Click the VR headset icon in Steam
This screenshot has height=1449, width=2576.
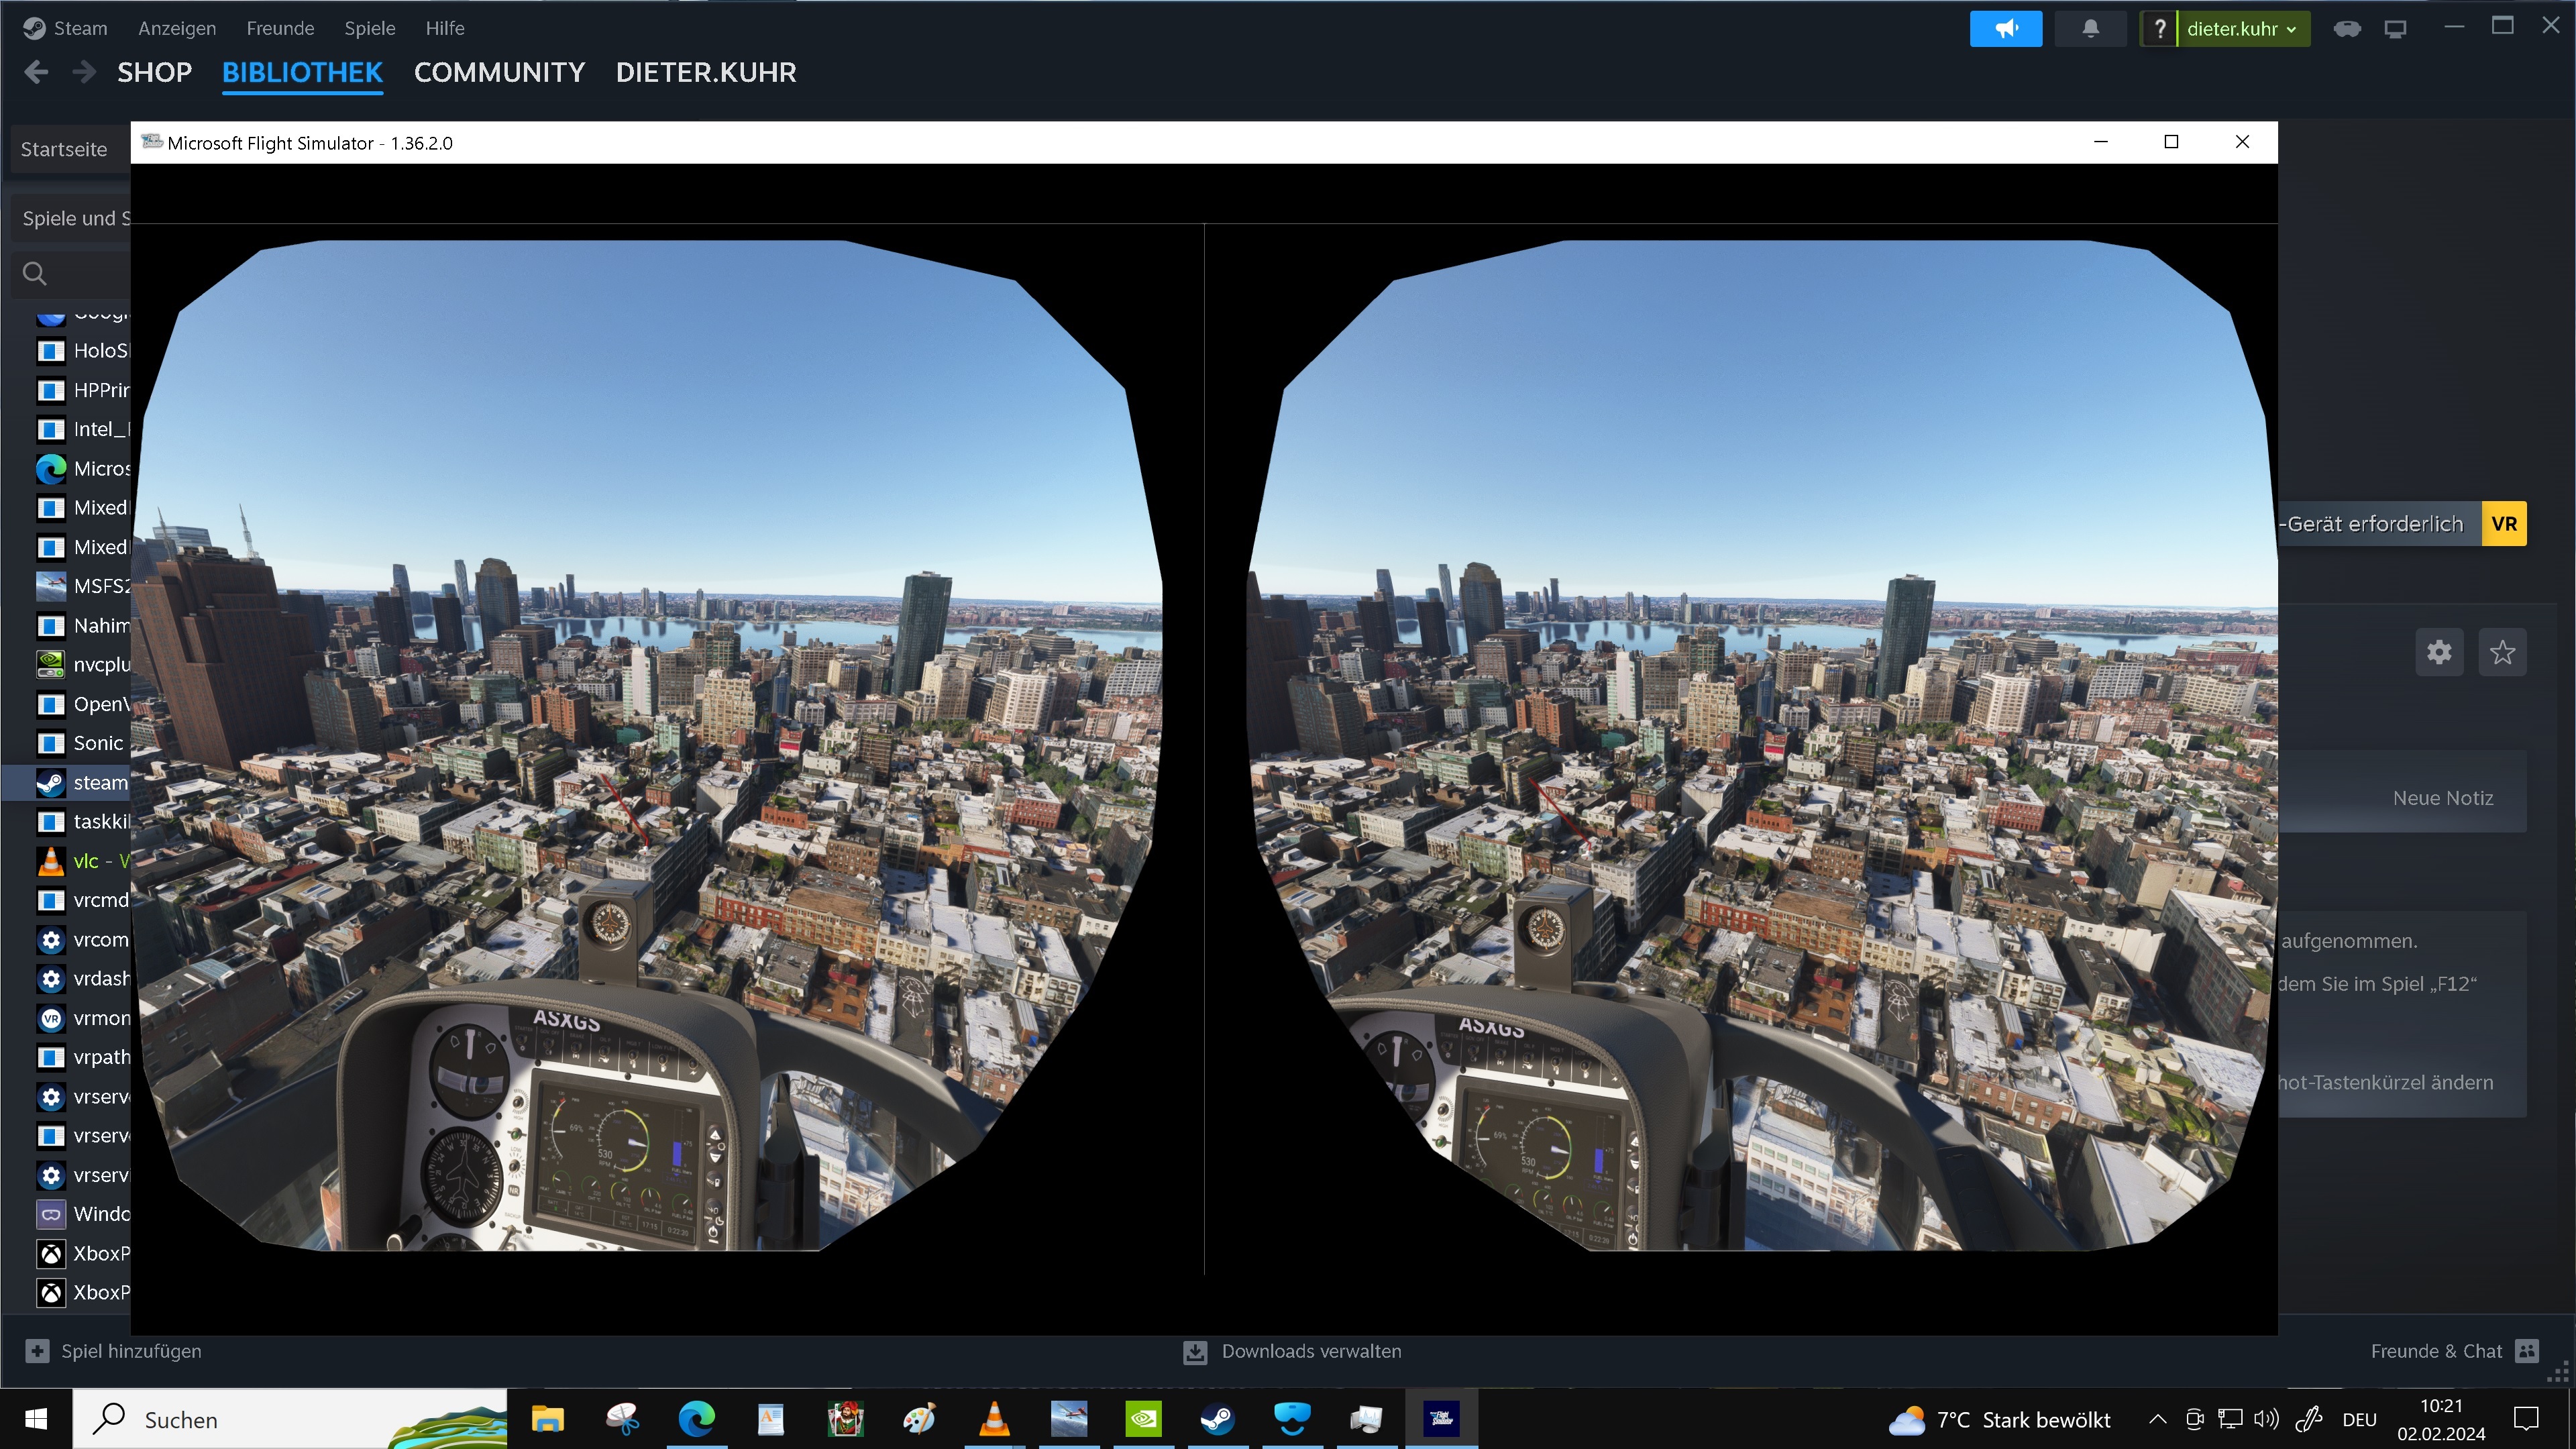(x=2347, y=28)
